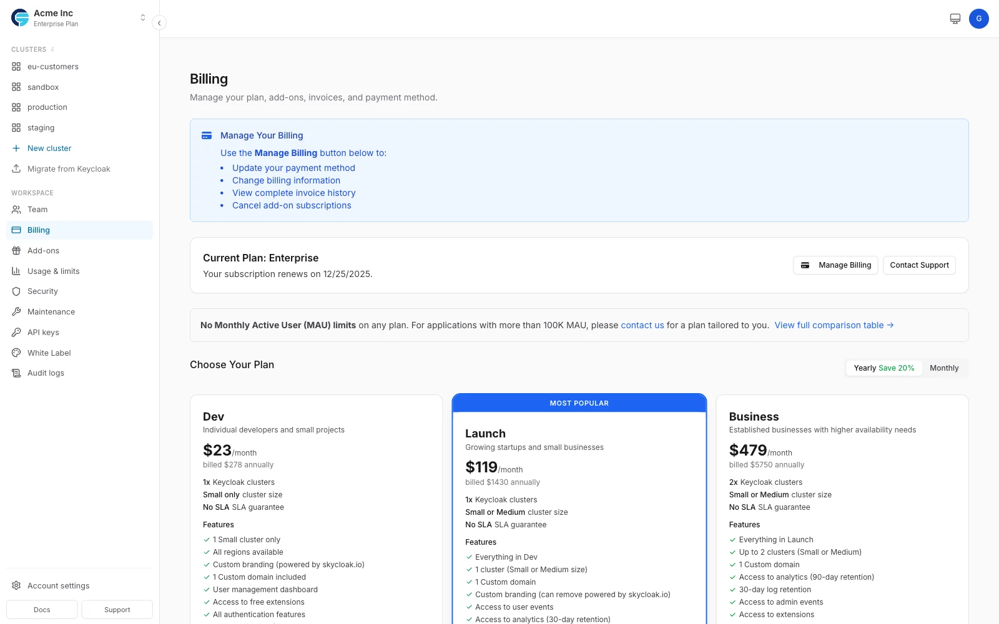999x624 pixels.
Task: Follow the contact us link
Action: 642,325
